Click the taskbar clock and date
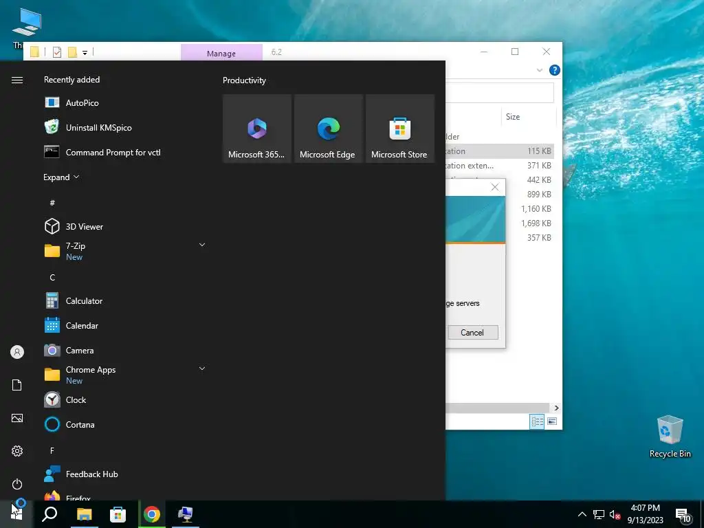The width and height of the screenshot is (704, 528). click(x=645, y=514)
